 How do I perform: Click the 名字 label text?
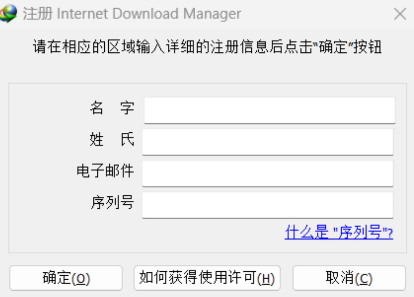coord(112,108)
